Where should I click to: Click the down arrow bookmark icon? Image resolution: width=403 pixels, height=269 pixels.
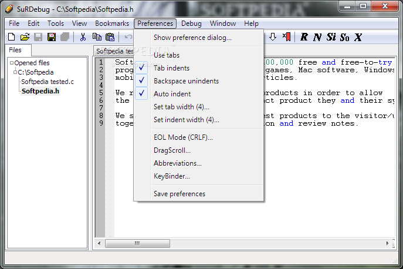273,37
